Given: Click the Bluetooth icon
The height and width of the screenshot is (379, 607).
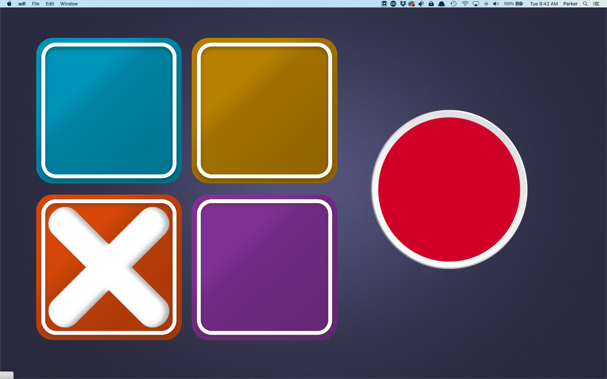Looking at the screenshot, I should (x=486, y=4).
